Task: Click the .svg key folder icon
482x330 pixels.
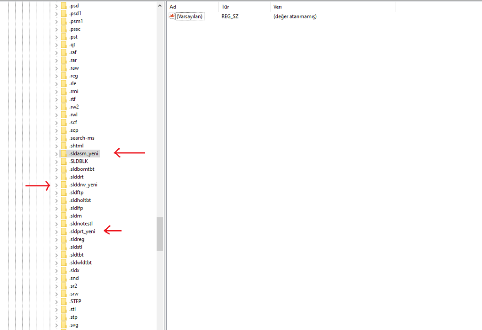Action: pyautogui.click(x=64, y=325)
